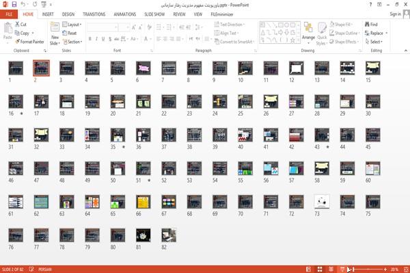This screenshot has height=273, width=410.
Task: Click the Find binoculars icon
Action: point(368,25)
